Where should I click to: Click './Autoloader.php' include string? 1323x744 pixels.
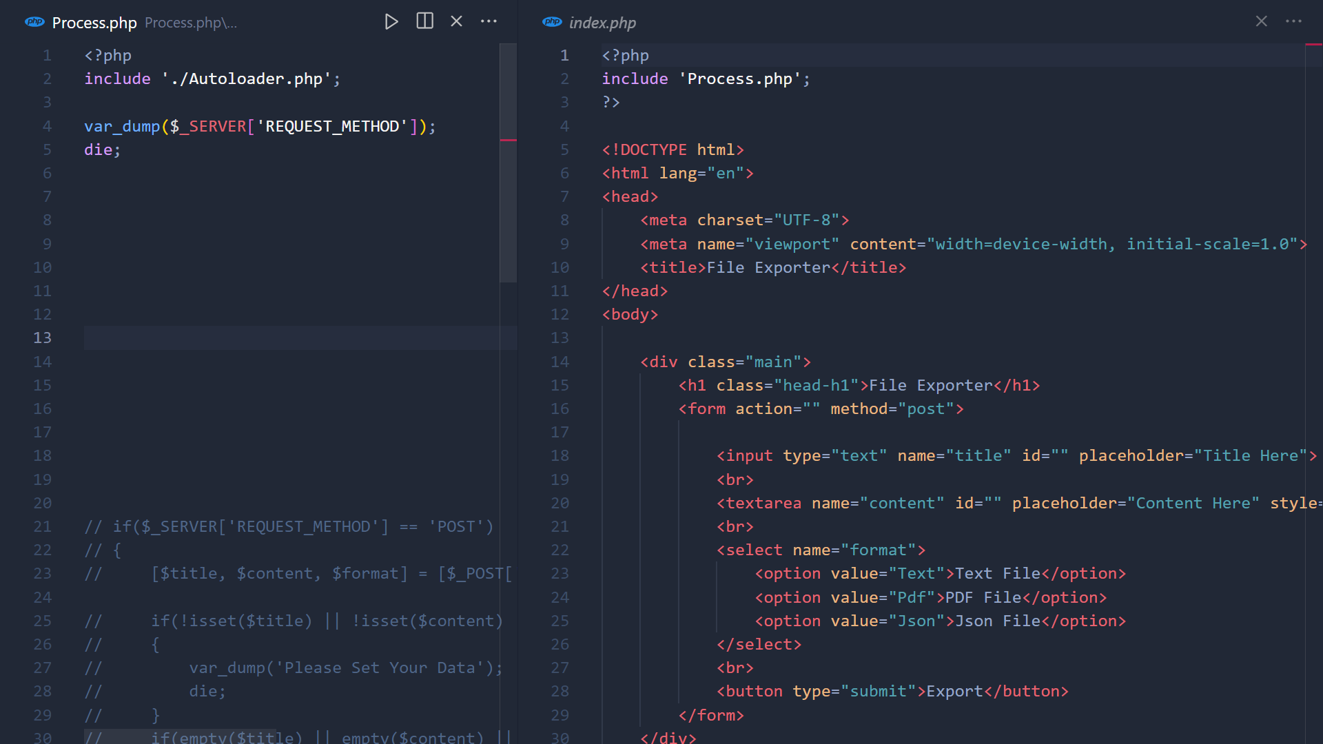[x=247, y=79]
